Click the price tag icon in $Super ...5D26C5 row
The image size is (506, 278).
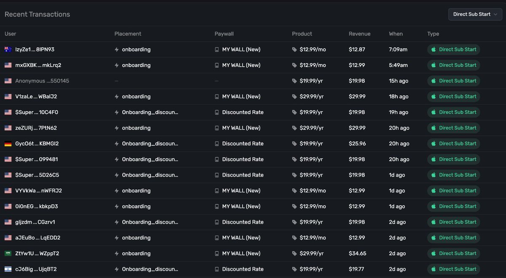[294, 175]
